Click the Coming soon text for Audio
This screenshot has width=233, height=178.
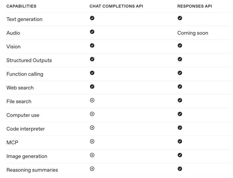point(193,33)
